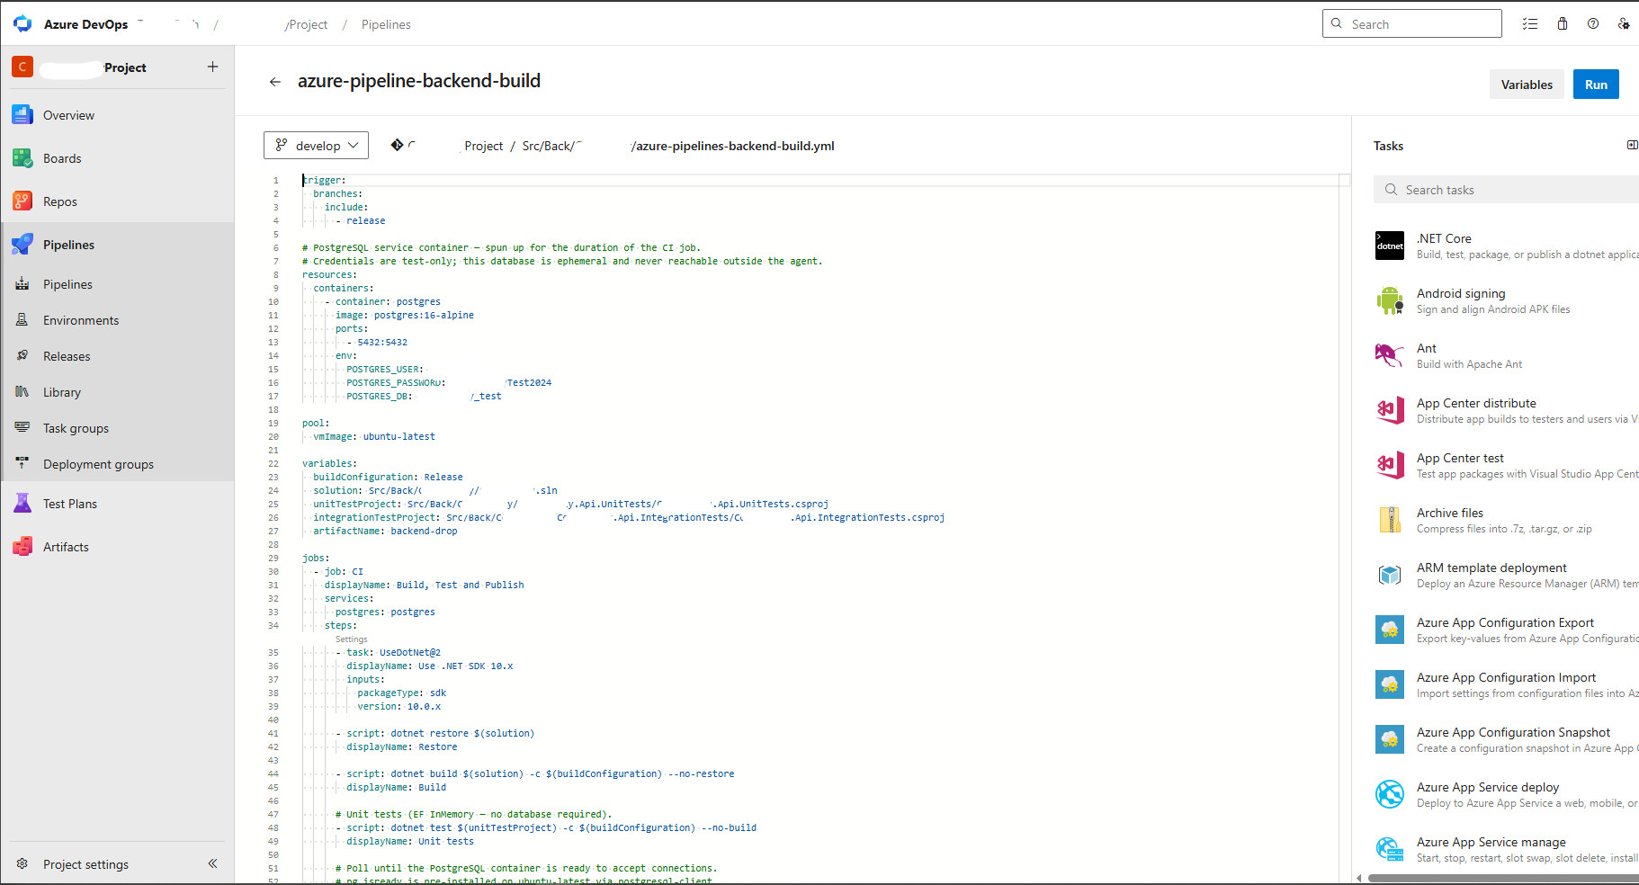Click the 'buildConfiguration: Release' line
This screenshot has width=1639, height=885.
coord(388,477)
